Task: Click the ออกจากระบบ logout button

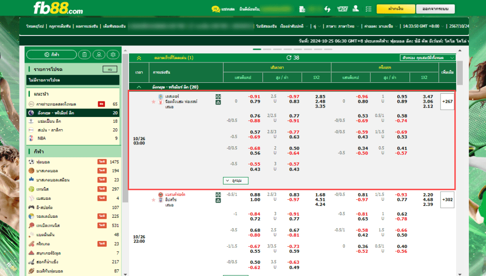Action: [436, 9]
